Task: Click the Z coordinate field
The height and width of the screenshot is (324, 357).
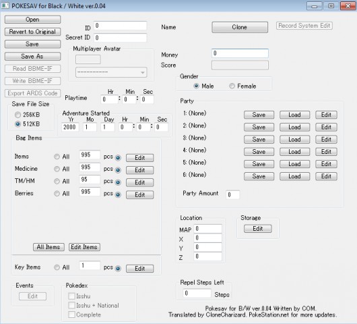Action: 208,256
